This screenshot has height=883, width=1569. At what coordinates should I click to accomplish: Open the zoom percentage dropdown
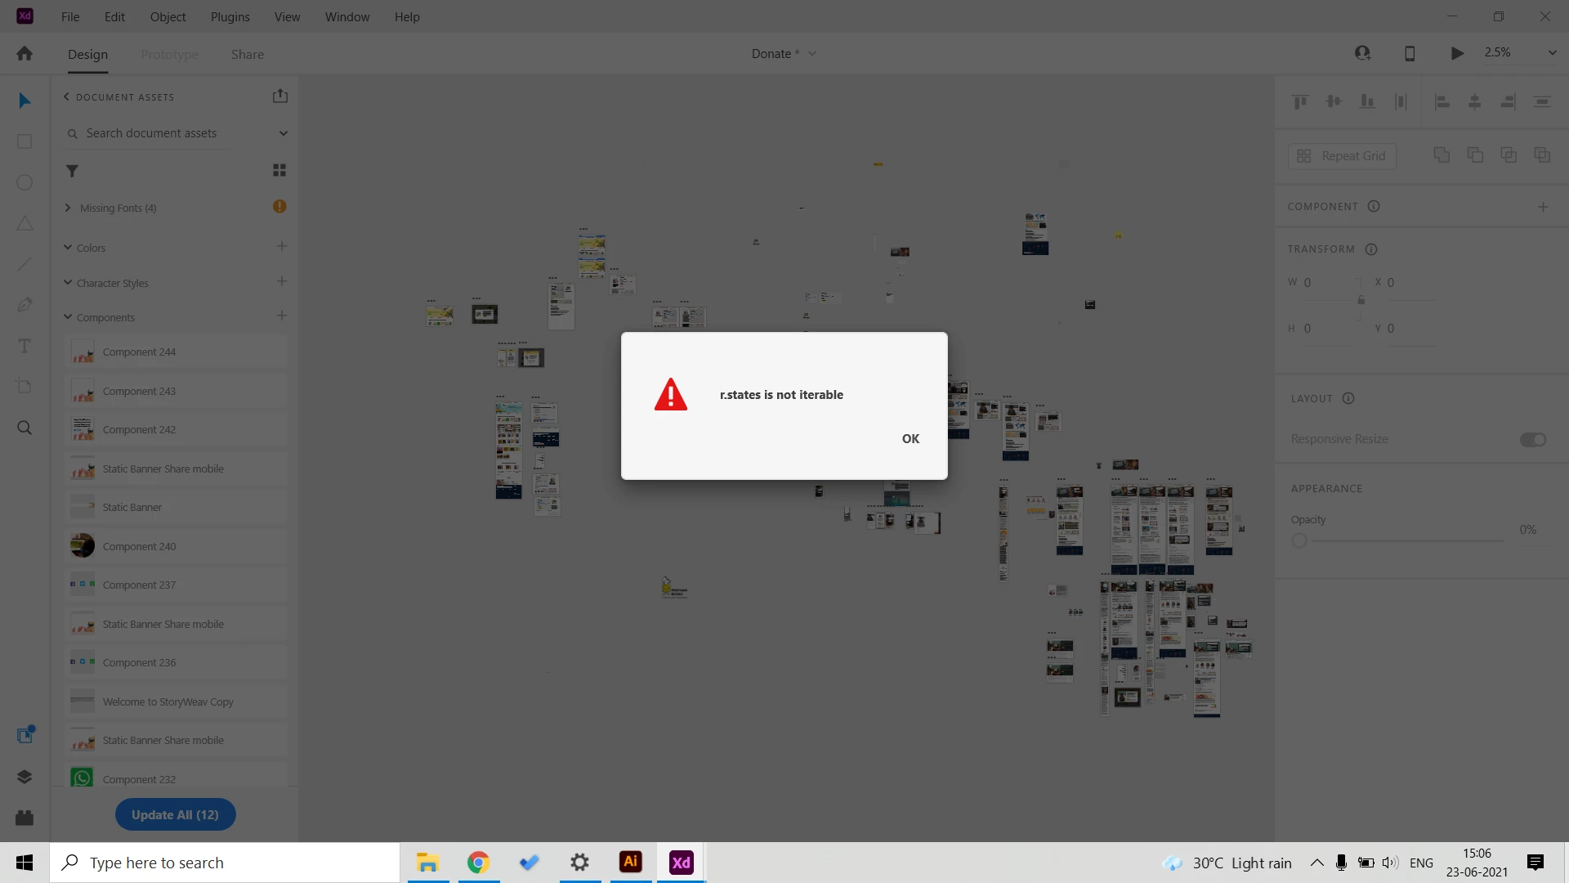1552,53
